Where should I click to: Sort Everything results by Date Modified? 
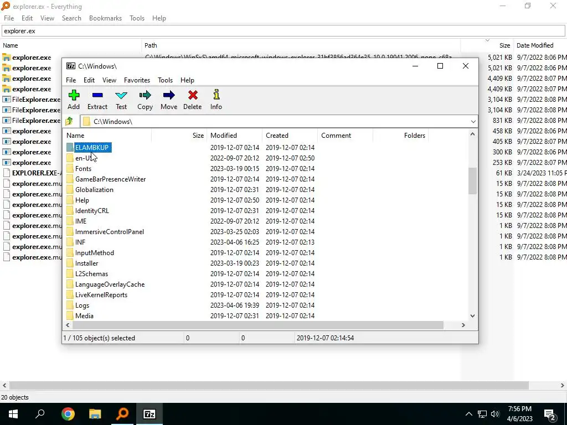click(x=540, y=45)
